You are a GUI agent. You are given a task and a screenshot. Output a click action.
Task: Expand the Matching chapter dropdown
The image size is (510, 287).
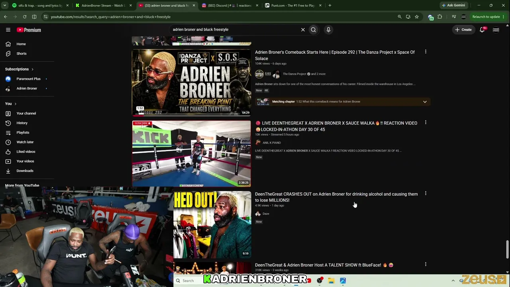click(x=425, y=102)
